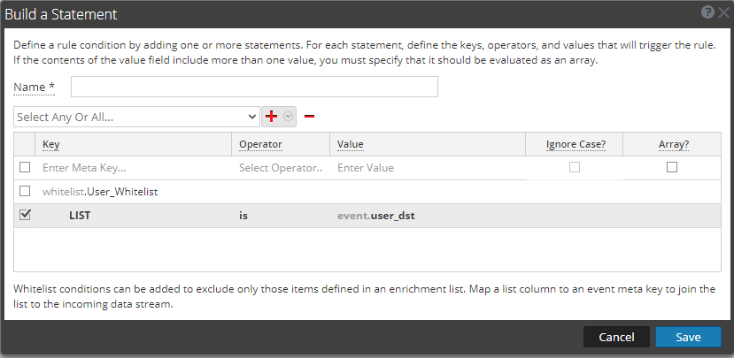Toggle the Ignore Case checkbox
This screenshot has width=734, height=358.
(575, 167)
